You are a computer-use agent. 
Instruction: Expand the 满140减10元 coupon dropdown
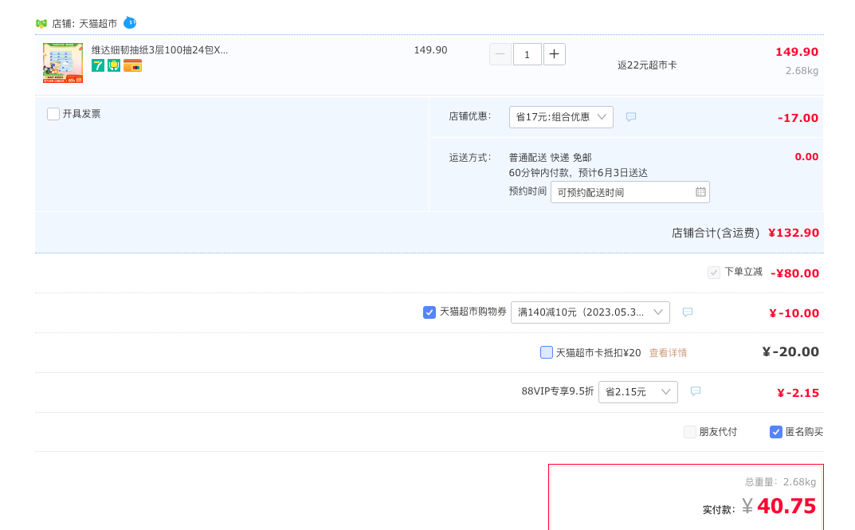[x=590, y=312]
